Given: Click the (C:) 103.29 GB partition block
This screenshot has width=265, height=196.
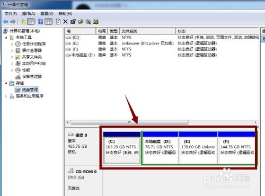Looking at the screenshot, I should [x=122, y=148].
